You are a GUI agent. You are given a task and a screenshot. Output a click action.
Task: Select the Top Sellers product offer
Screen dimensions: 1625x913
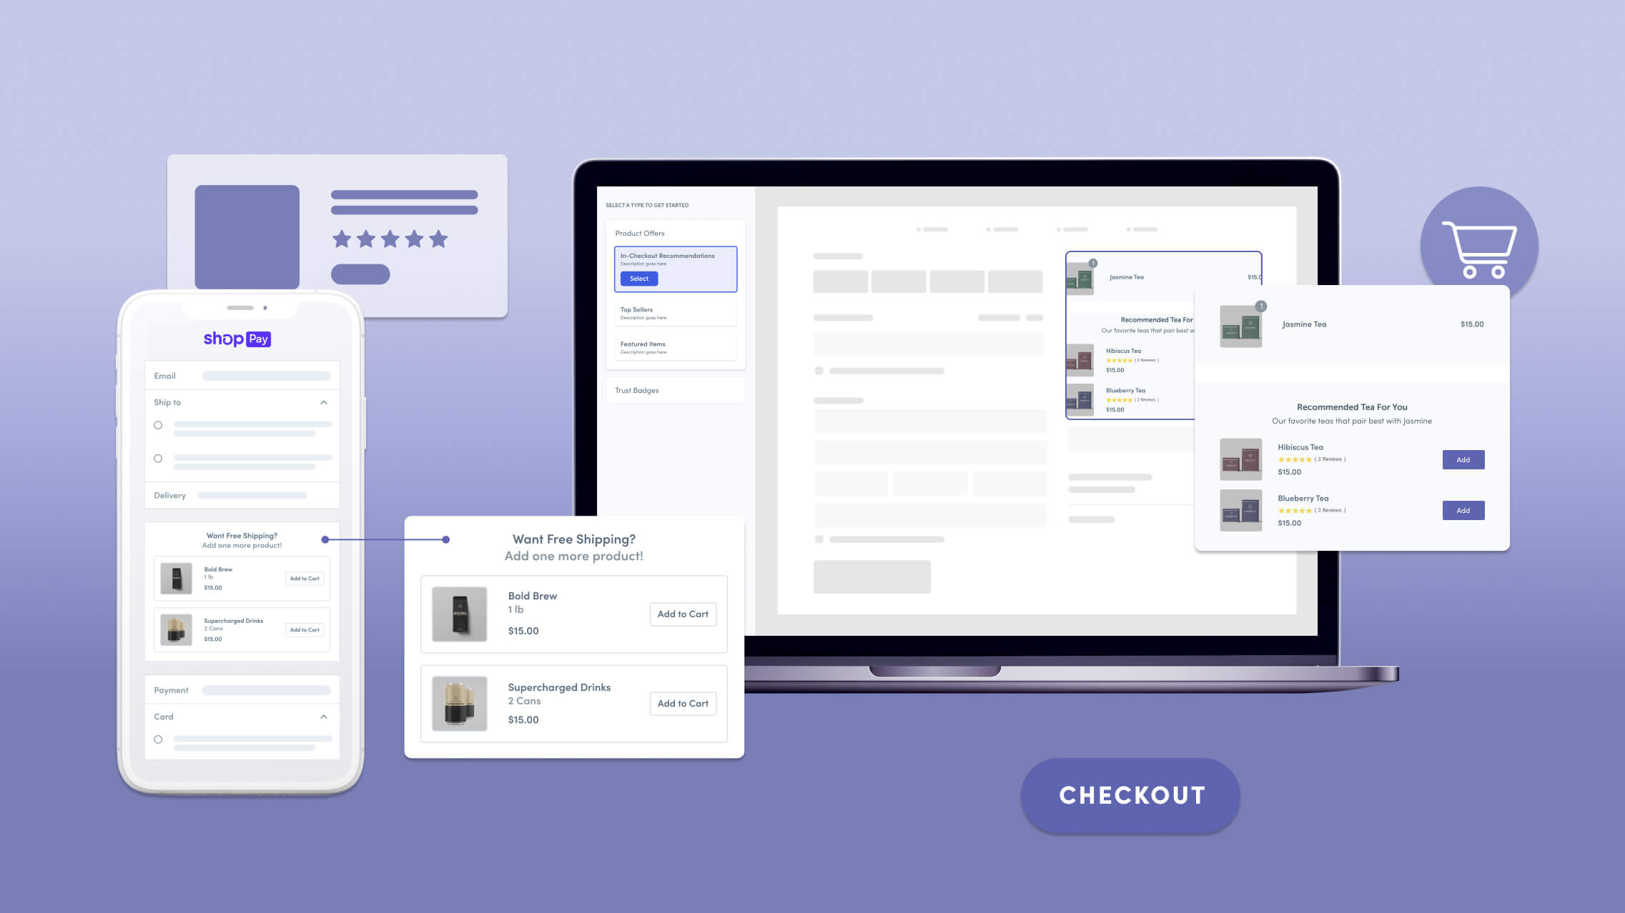pyautogui.click(x=674, y=313)
